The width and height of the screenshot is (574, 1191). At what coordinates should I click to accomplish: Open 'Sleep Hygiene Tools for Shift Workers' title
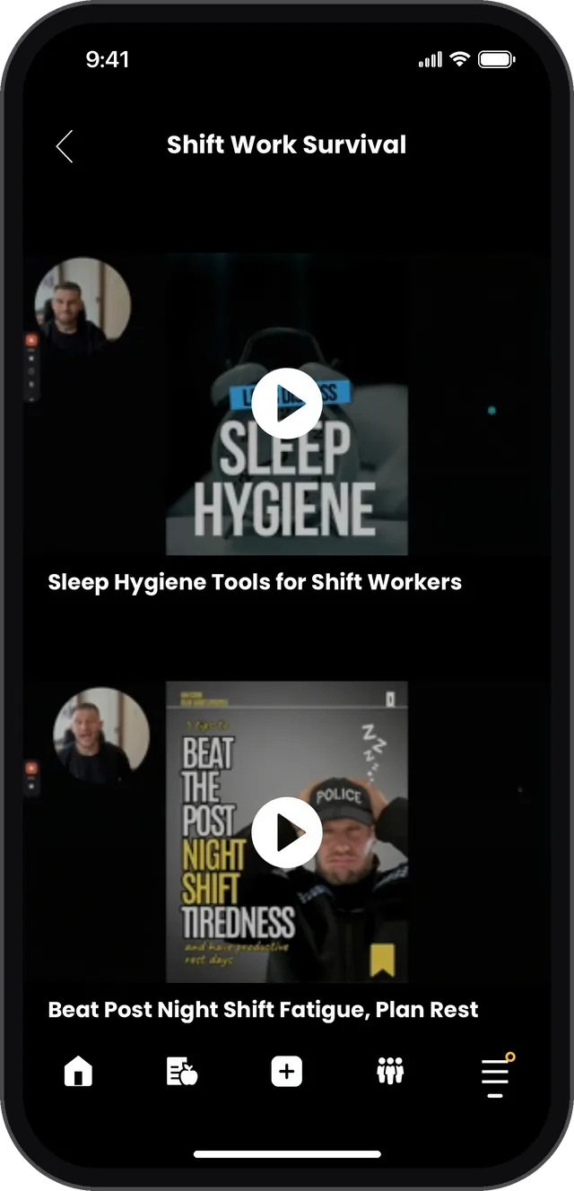[x=255, y=582]
